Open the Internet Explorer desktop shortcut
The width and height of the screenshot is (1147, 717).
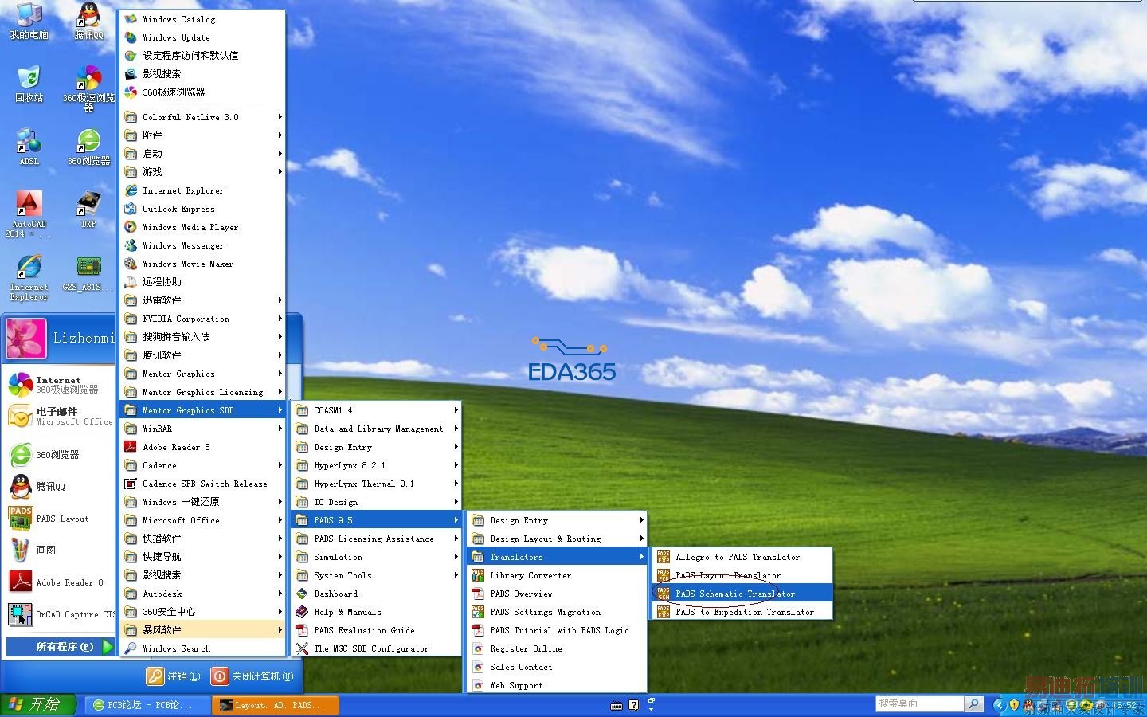tap(29, 277)
